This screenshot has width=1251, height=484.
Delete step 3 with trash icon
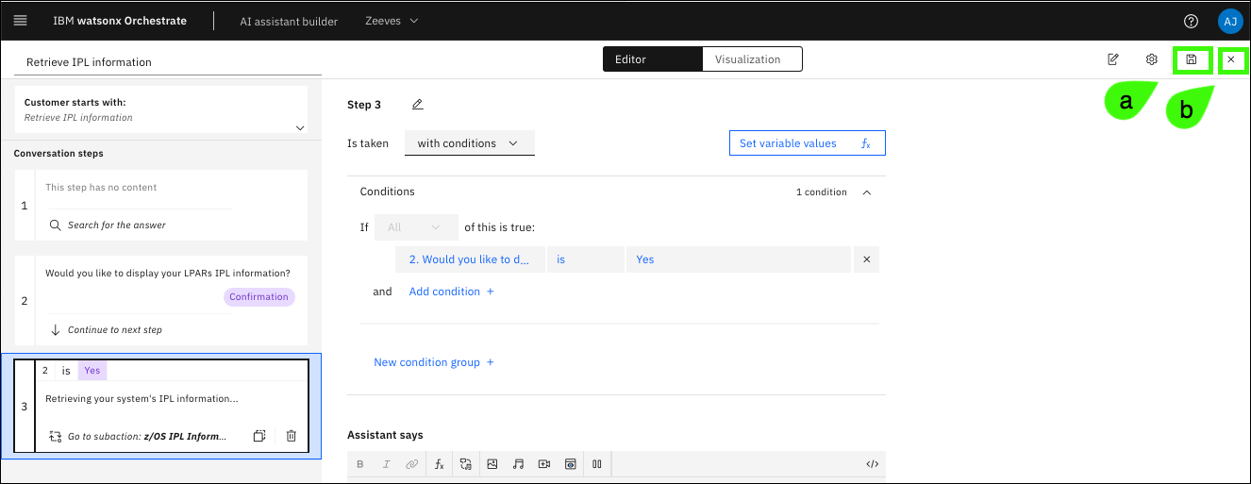tap(291, 436)
